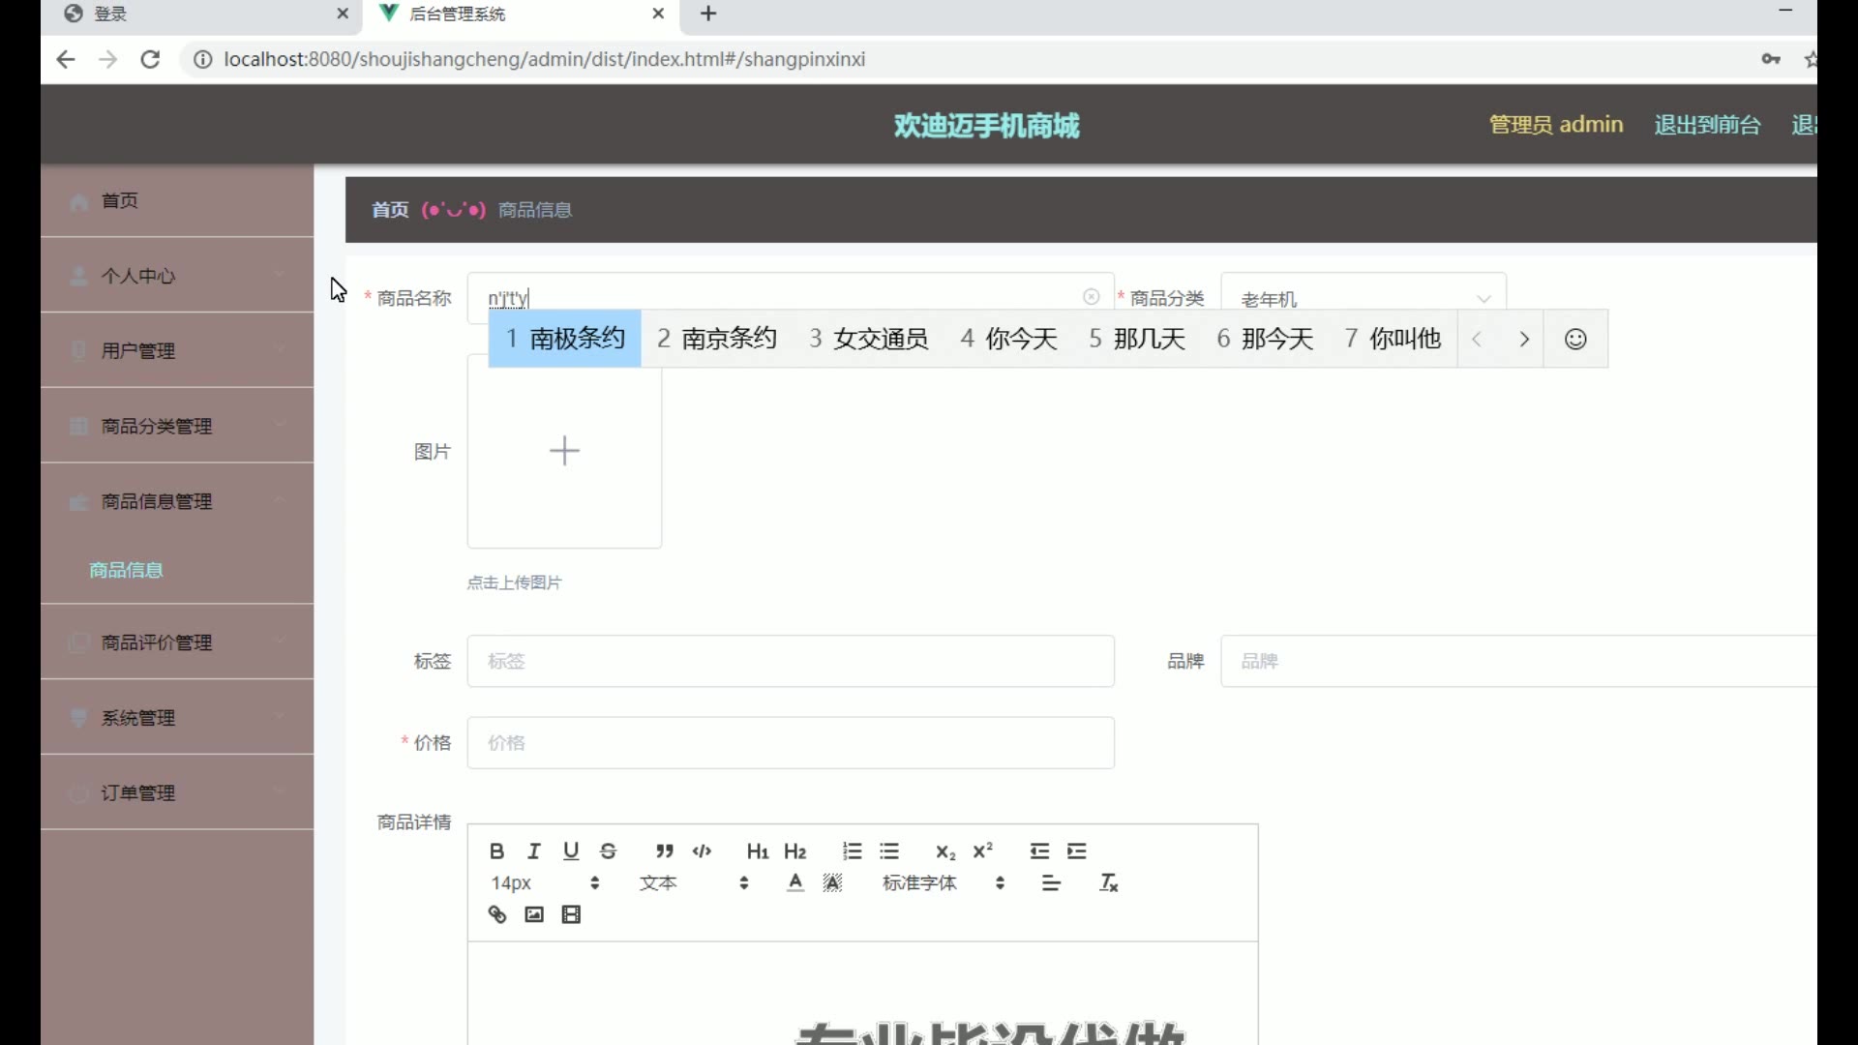Image resolution: width=1858 pixels, height=1045 pixels.
Task: Expand 商品分类管理 sidebar menu
Action: pos(177,426)
